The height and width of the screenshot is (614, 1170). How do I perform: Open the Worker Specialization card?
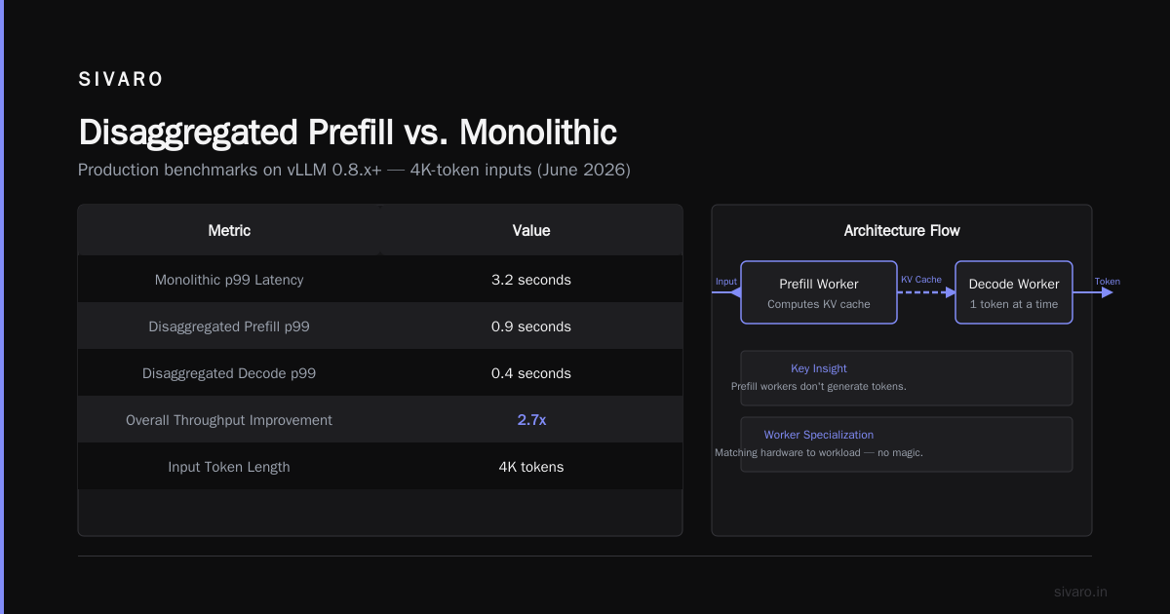[x=907, y=444]
